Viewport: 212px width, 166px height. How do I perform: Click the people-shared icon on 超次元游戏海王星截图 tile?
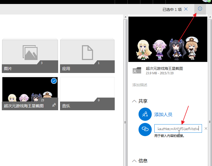click(x=54, y=105)
